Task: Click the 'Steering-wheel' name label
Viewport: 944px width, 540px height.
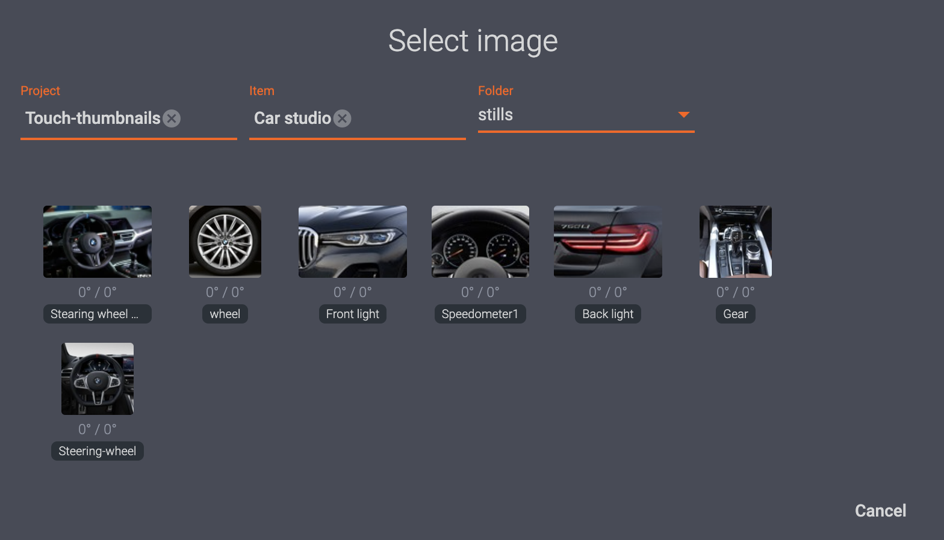Action: pyautogui.click(x=98, y=451)
